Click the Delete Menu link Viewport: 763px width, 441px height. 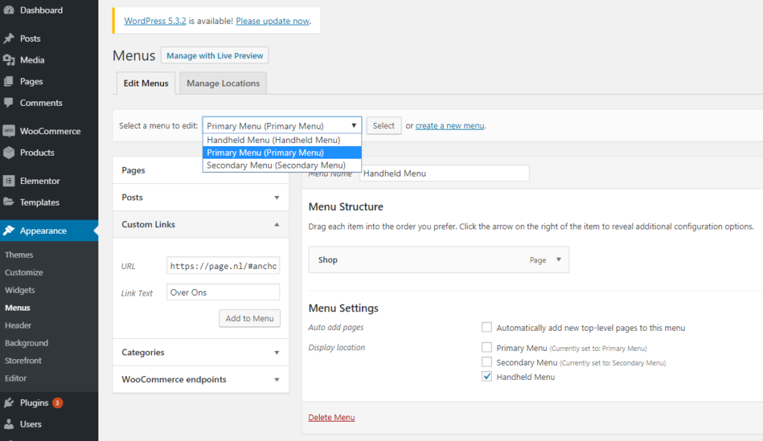pyautogui.click(x=332, y=417)
